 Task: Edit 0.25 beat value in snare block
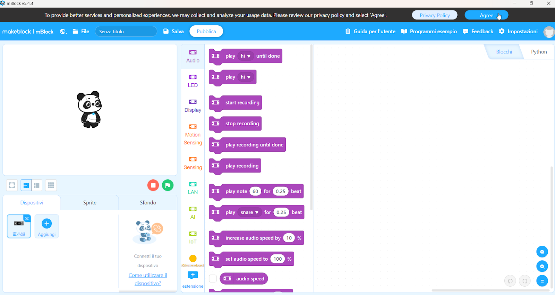(x=281, y=212)
